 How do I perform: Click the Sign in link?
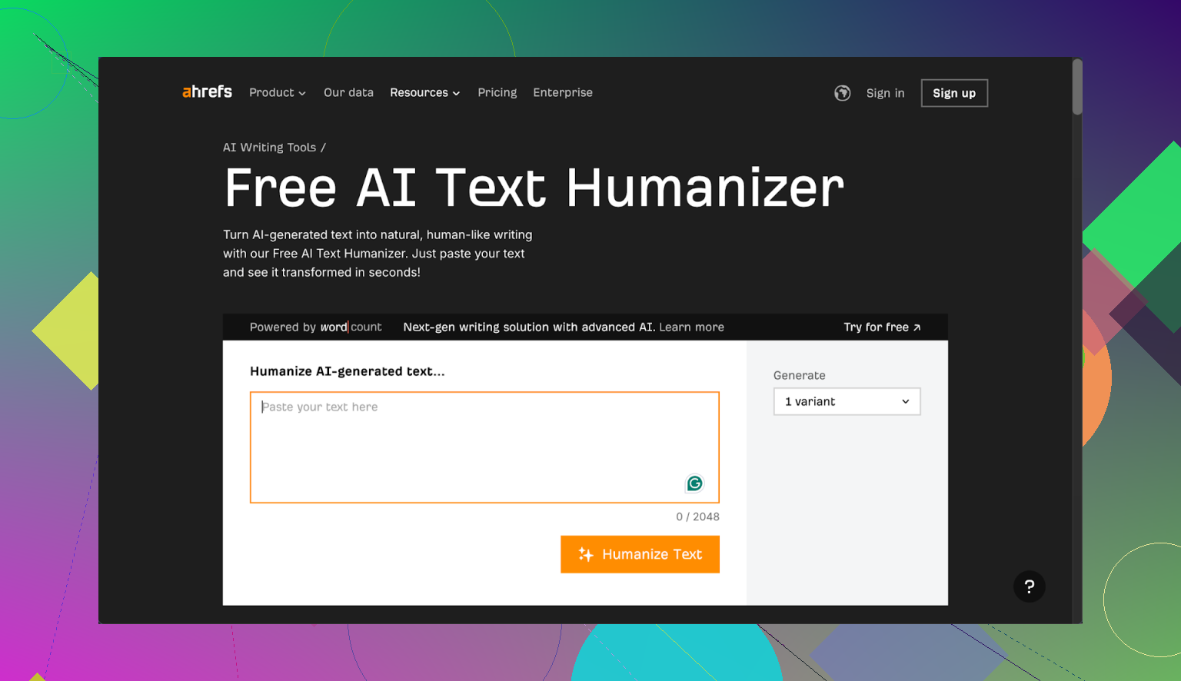pyautogui.click(x=885, y=93)
